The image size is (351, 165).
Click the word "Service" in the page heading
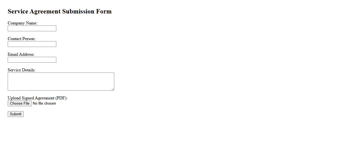(18, 12)
